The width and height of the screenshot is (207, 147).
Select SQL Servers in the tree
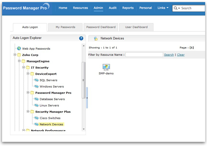(x=48, y=80)
